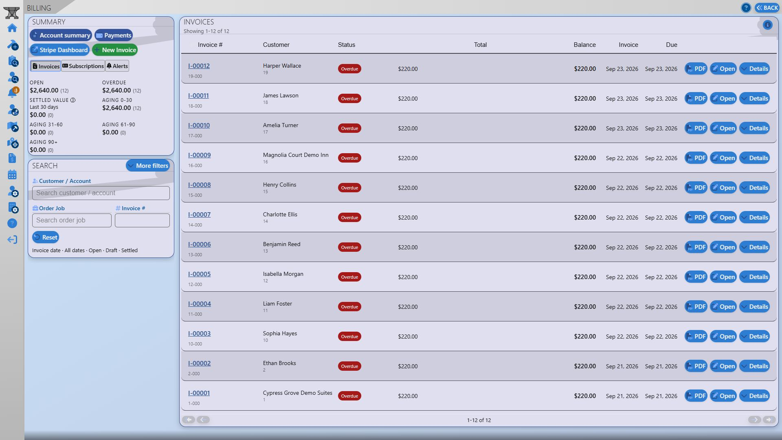Open the map location target icon
This screenshot has width=782, height=440.
click(12, 143)
